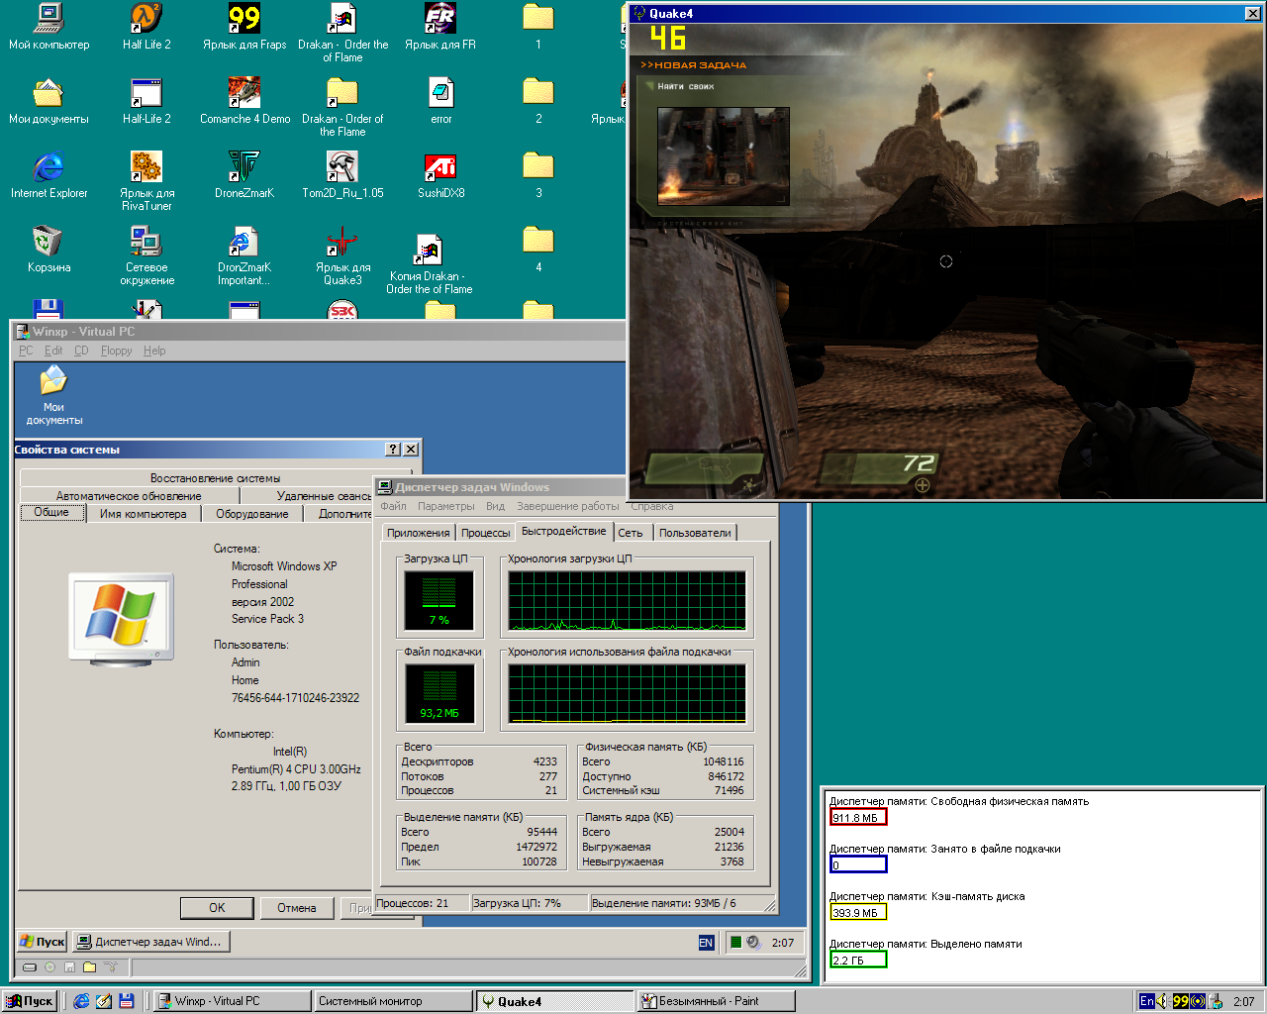This screenshot has width=1267, height=1014.
Task: Click the Fraps 99 tray icon
Action: pyautogui.click(x=1181, y=1001)
